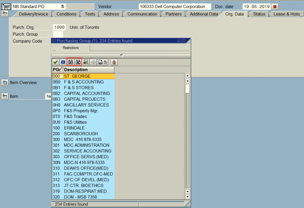Viewport: 304px width, 208px height.
Task: Open the NB:Standard PO type dropdown
Action: (62, 7)
